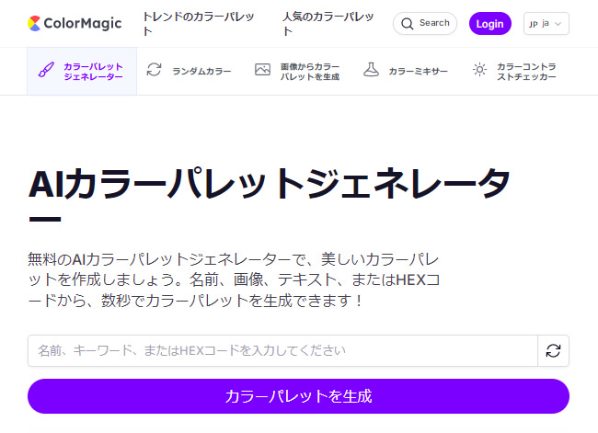Click the カラーパレットを生成 button
This screenshot has width=598, height=433.
298,396
